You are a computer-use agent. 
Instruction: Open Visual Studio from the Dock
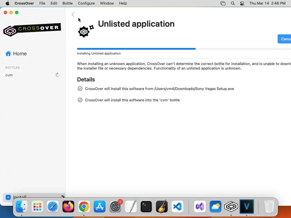[200, 206]
